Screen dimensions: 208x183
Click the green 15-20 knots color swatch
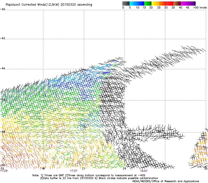[x=148, y=3]
